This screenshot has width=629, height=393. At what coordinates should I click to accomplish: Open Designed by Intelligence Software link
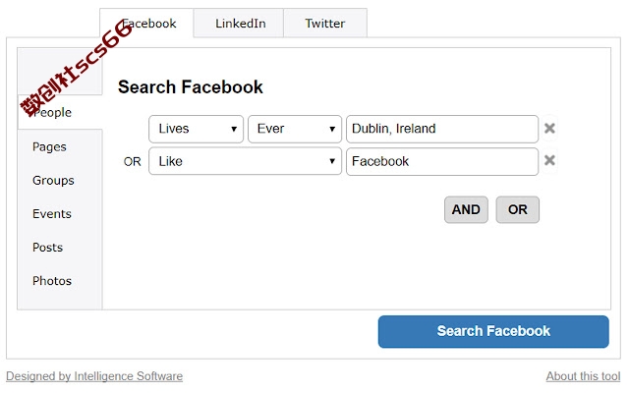[94, 376]
